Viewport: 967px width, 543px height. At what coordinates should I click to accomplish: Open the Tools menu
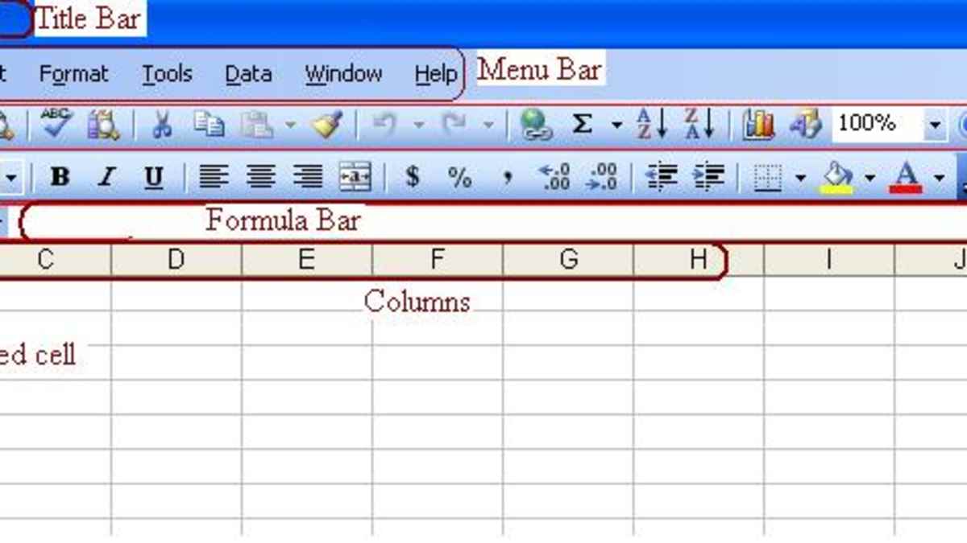pyautogui.click(x=167, y=74)
